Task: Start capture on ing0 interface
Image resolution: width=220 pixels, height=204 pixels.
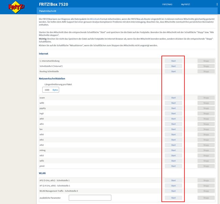Action: tap(173, 113)
